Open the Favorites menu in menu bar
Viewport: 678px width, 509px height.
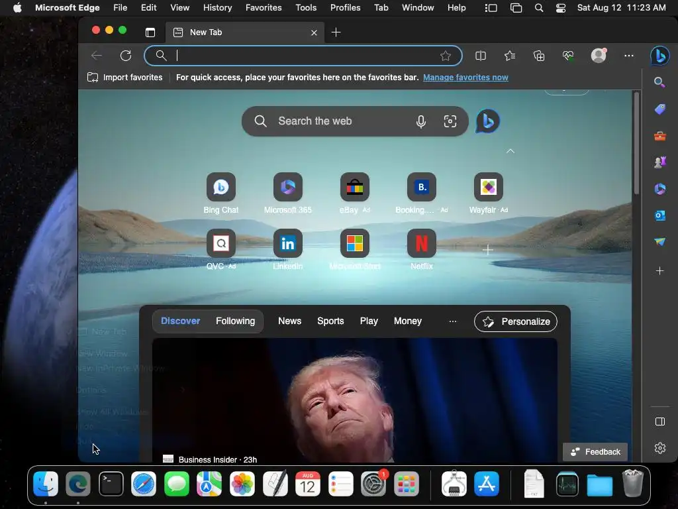coord(264,8)
